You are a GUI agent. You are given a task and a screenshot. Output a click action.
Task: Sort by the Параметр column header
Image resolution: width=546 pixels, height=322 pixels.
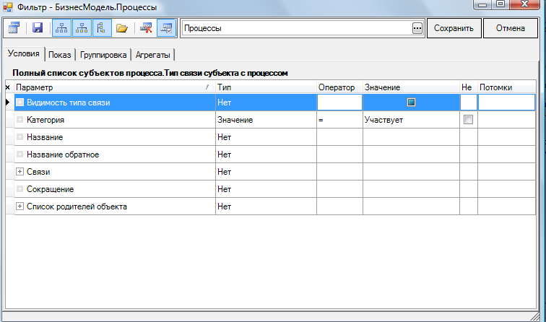(108, 87)
